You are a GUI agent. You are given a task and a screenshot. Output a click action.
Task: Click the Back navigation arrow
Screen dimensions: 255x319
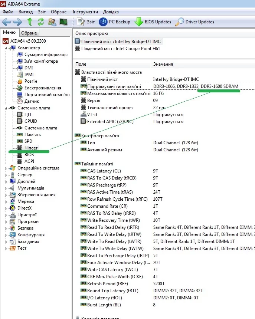(7, 22)
